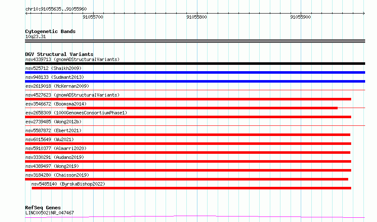Click ruler position label 91055900
Screen dimensions: 377x222
point(301,17)
